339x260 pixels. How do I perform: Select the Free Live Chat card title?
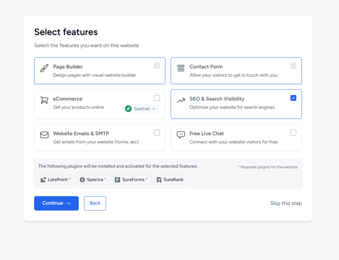pos(207,133)
